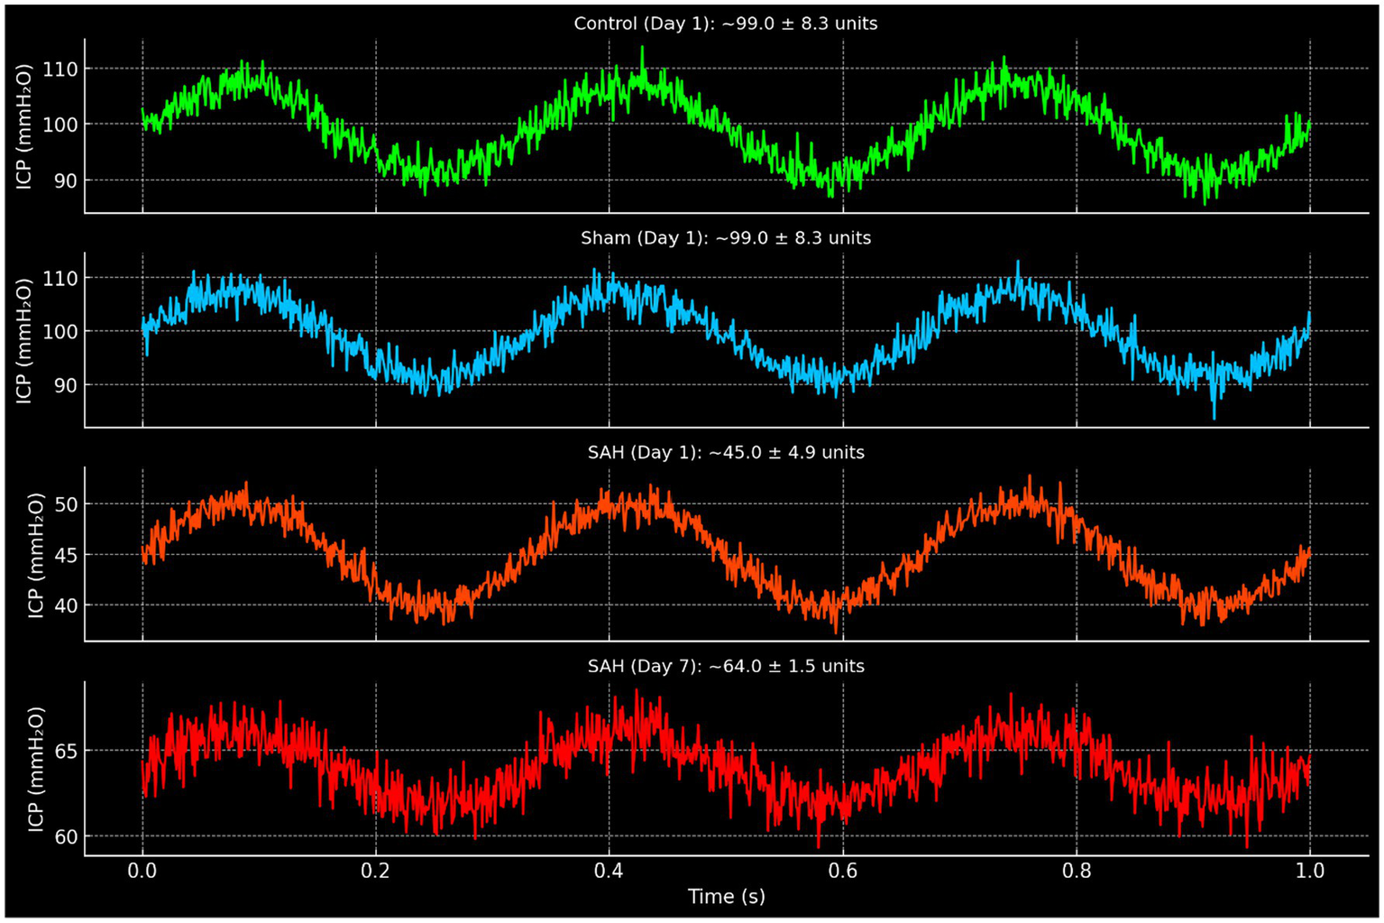Click the 0.4 tick on the time axis
Viewport: 1384px width, 923px height.
[609, 871]
